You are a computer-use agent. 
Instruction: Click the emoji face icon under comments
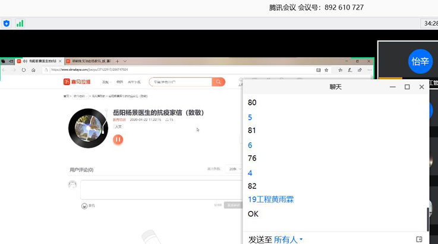(x=84, y=206)
